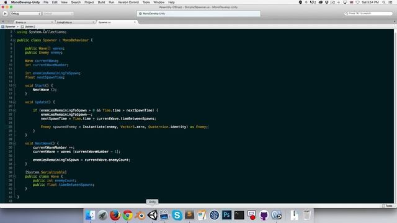Open SourceTree from the dock

point(214,215)
